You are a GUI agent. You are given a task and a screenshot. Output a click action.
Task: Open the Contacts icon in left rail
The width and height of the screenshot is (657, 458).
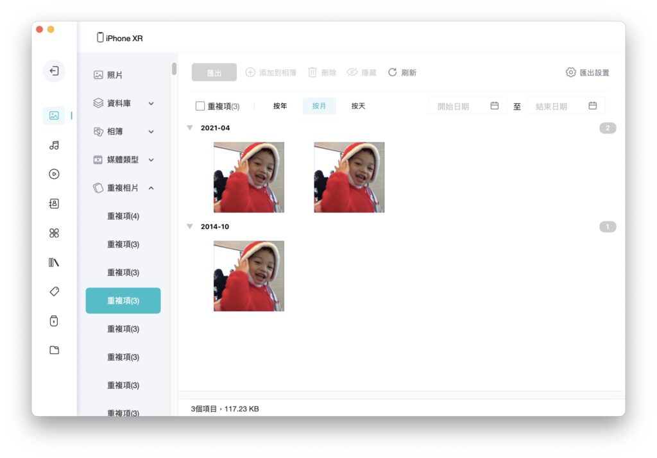pos(54,203)
